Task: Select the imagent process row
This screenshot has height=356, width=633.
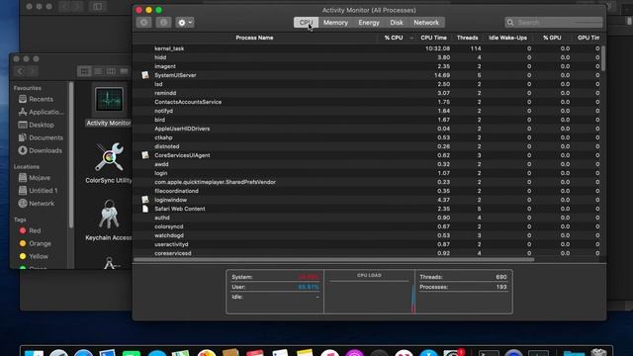Action: tap(367, 66)
